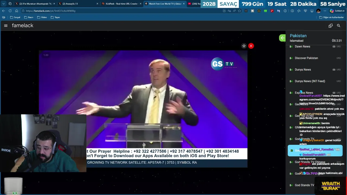Open the Yayın bookmarks folder

[x=55, y=17]
